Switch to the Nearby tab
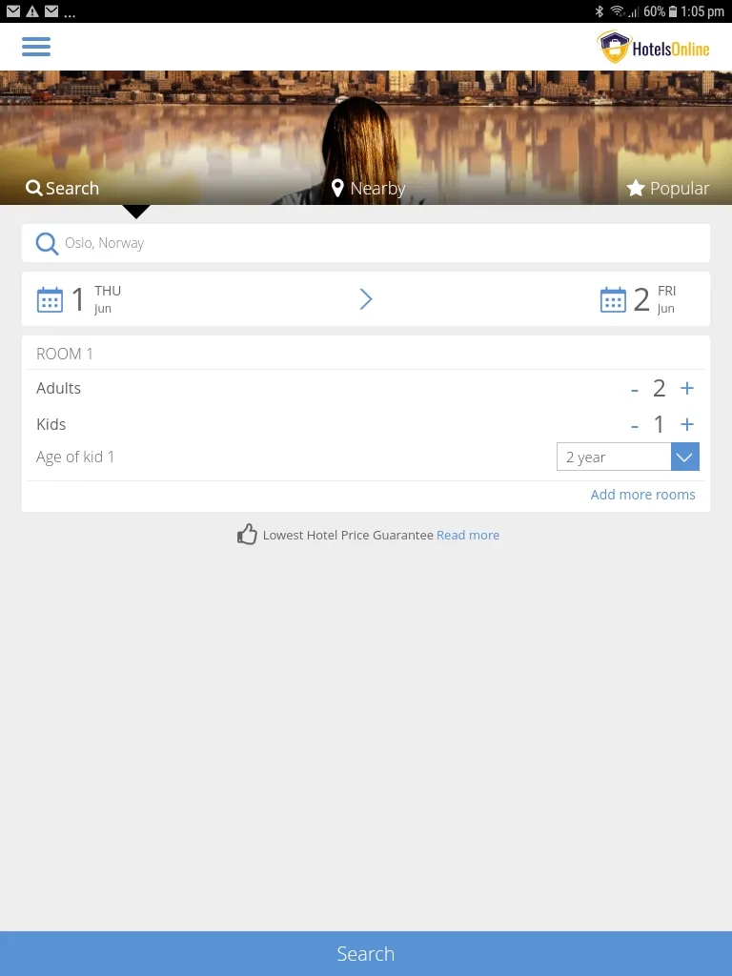 coord(368,188)
